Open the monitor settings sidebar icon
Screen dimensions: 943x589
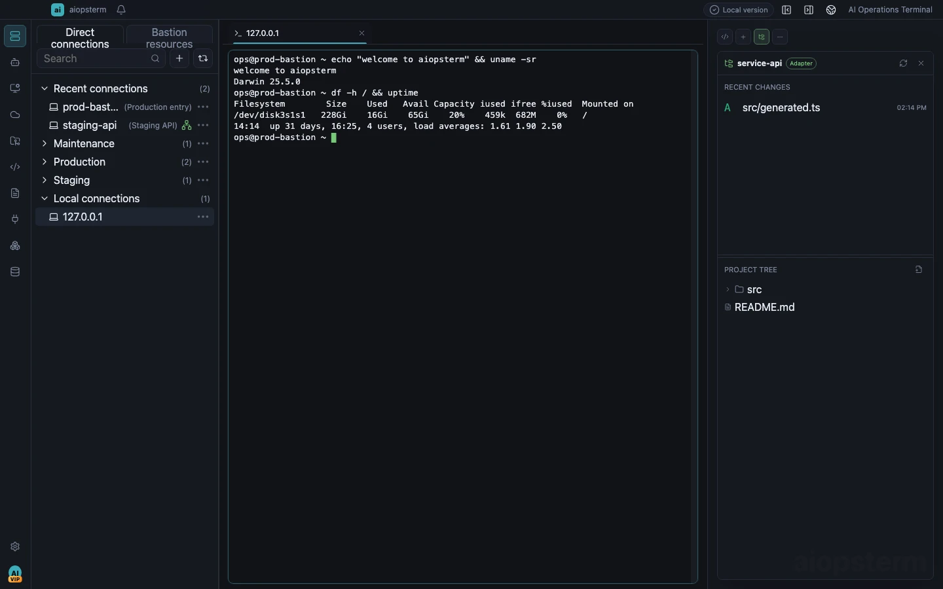point(15,88)
